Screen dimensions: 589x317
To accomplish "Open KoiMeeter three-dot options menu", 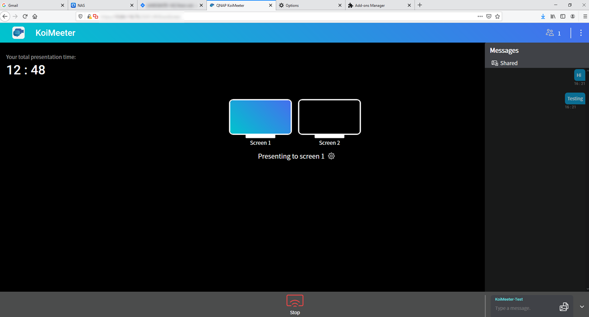I will click(581, 33).
